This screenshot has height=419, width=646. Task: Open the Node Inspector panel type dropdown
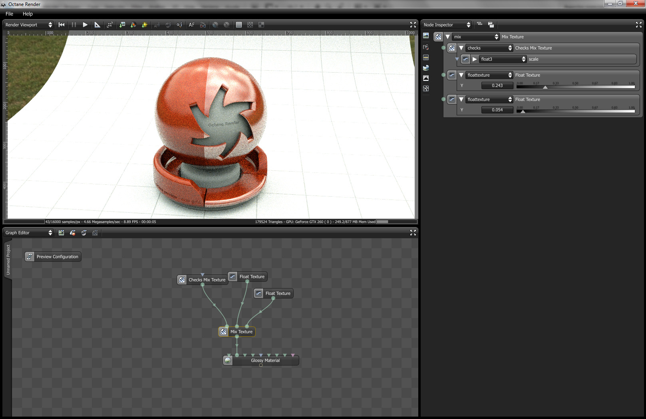[x=447, y=25]
